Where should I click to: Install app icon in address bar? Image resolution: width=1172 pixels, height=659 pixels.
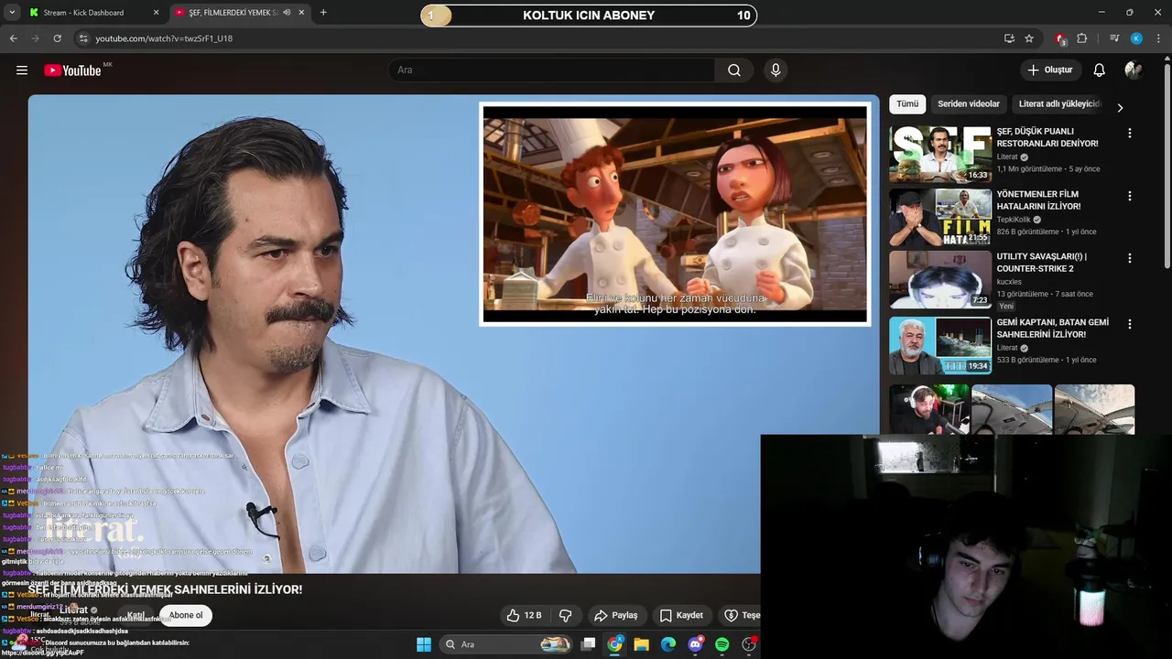click(x=1009, y=38)
